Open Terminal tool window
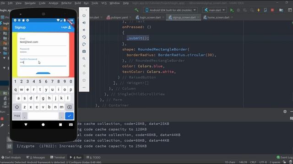 [x=58, y=157]
